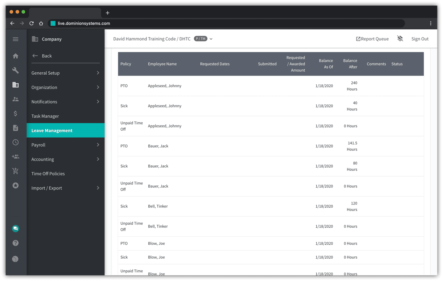Viewport: 443px width, 281px height.
Task: Open the Notifications menu label
Action: [x=44, y=102]
